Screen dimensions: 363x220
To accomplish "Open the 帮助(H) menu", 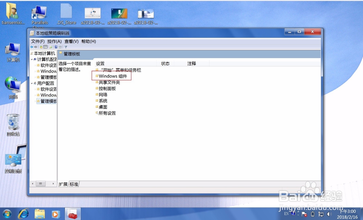I will [89, 41].
